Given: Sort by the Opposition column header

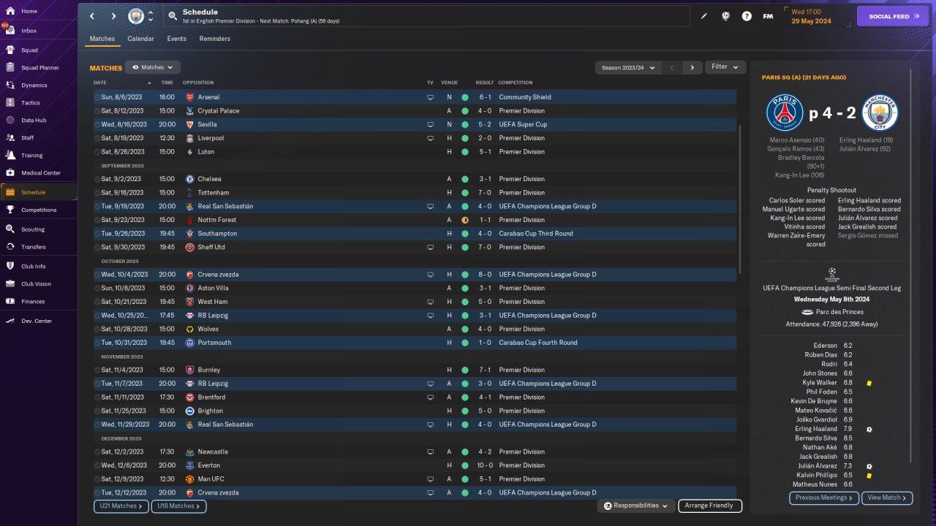Looking at the screenshot, I should tap(198, 83).
